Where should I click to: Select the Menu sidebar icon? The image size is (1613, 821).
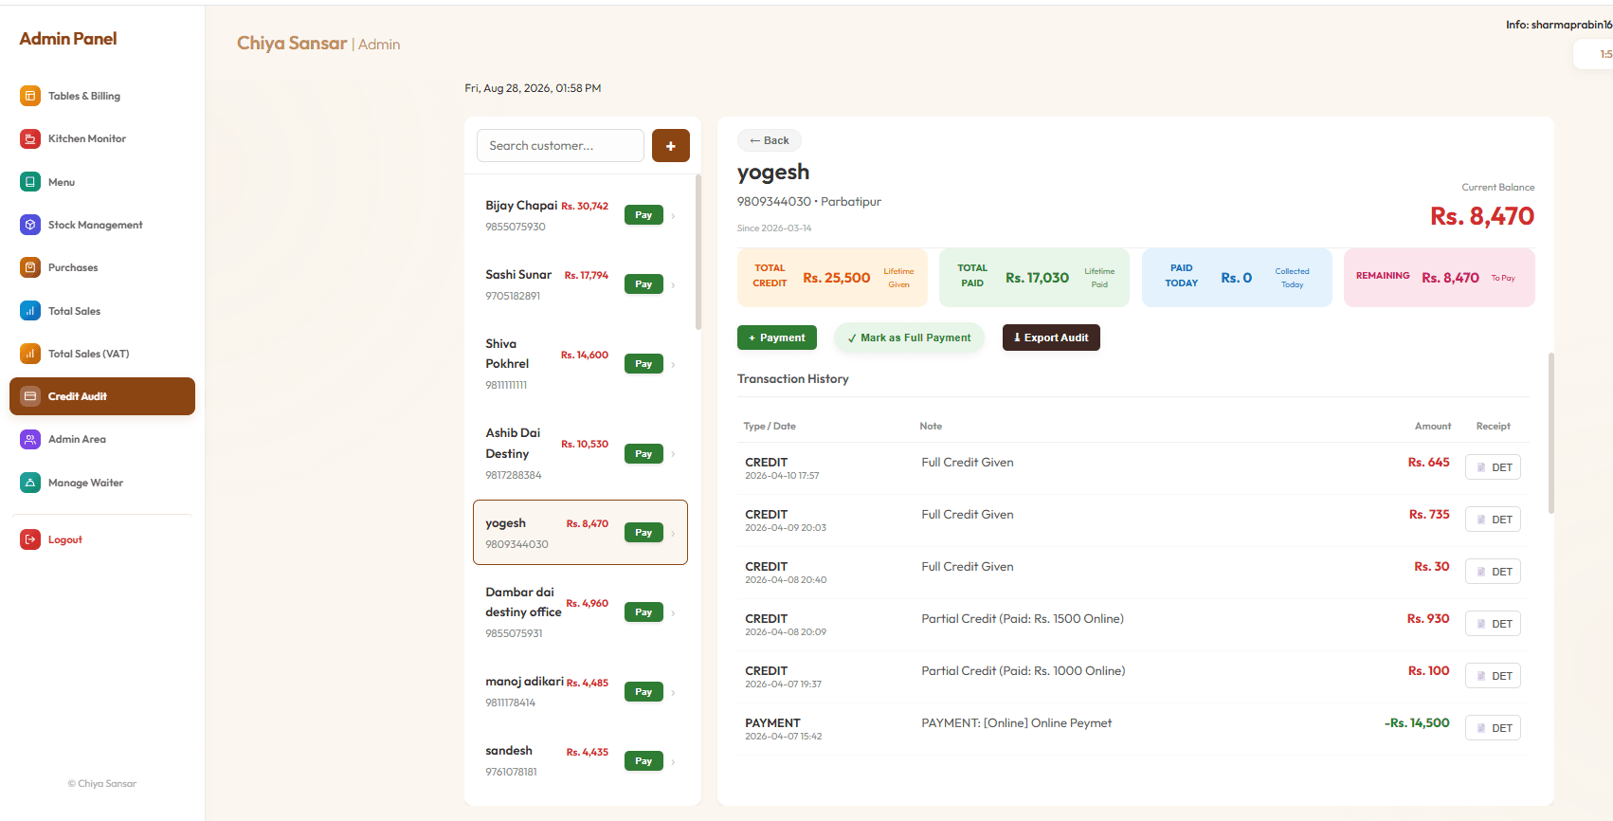[30, 182]
